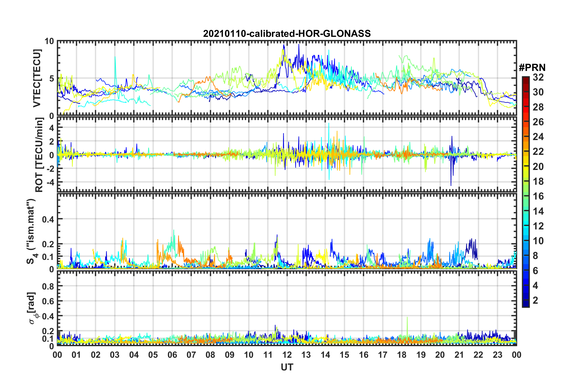Click colorbar tick label 14
The image size is (574, 384).
538,211
